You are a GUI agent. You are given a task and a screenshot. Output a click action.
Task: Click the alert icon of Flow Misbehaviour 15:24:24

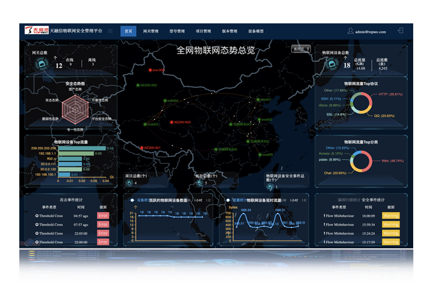324,234
